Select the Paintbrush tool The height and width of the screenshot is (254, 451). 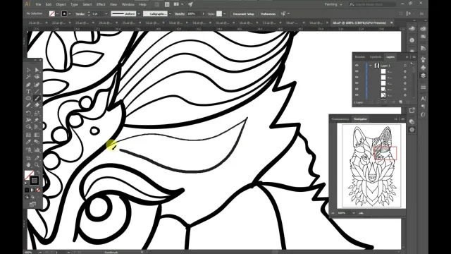[x=37, y=99]
